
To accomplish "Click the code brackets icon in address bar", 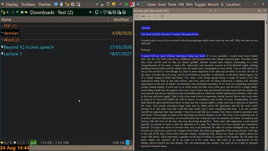I will coord(114,12).
